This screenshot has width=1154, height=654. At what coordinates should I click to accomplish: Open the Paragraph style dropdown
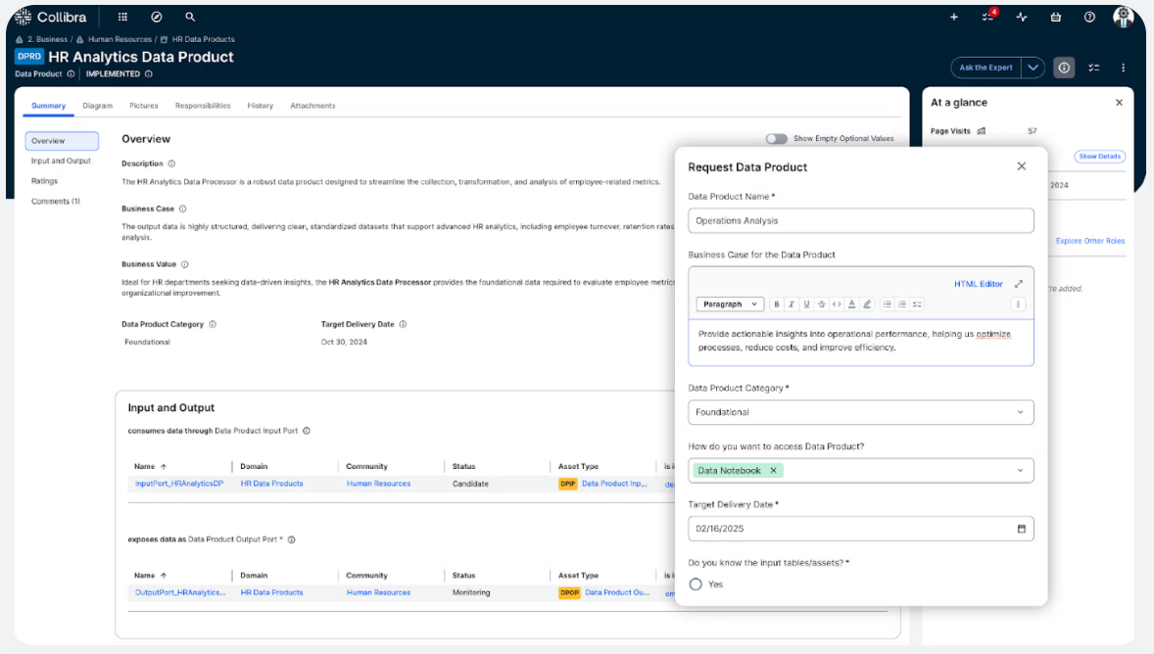click(x=730, y=304)
